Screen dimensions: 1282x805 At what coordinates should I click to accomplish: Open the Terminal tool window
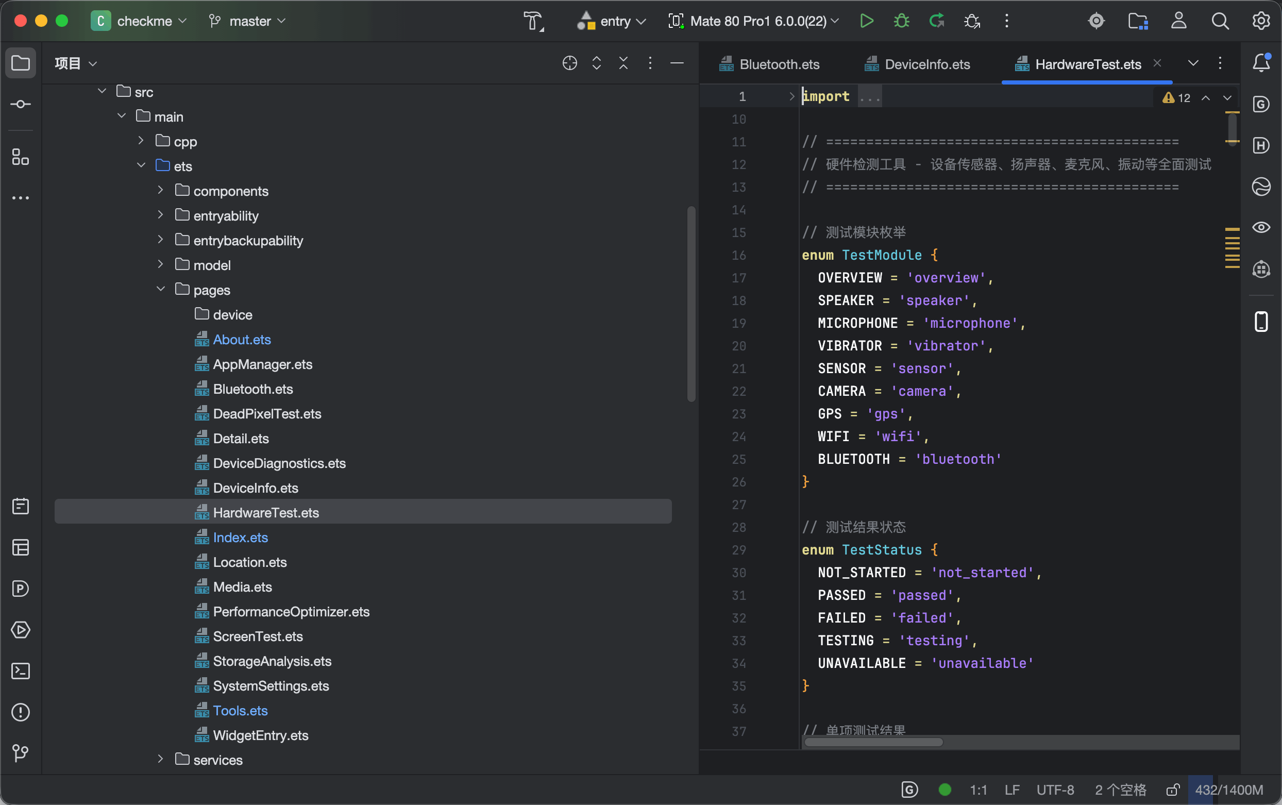tap(21, 671)
